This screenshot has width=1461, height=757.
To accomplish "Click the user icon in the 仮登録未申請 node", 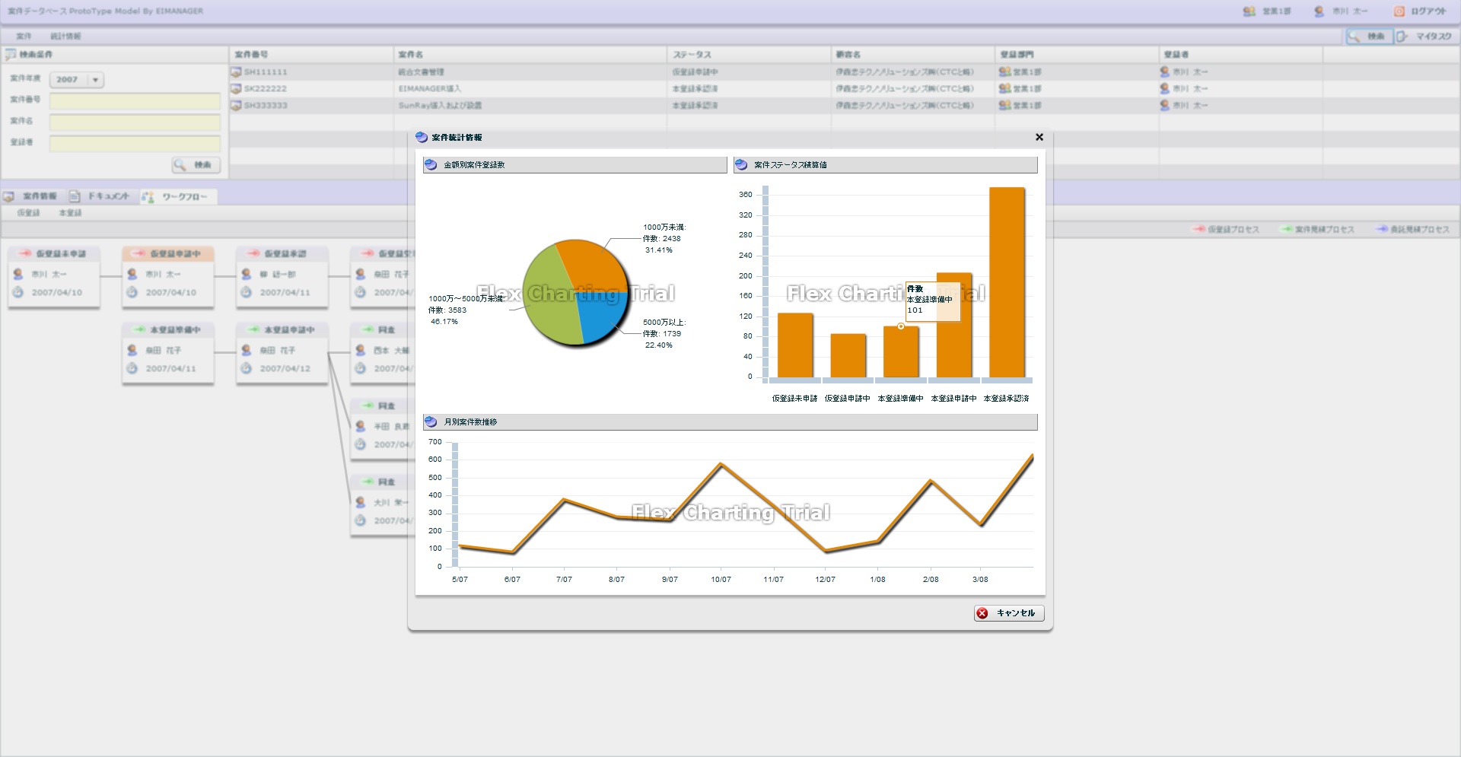I will click(x=18, y=274).
